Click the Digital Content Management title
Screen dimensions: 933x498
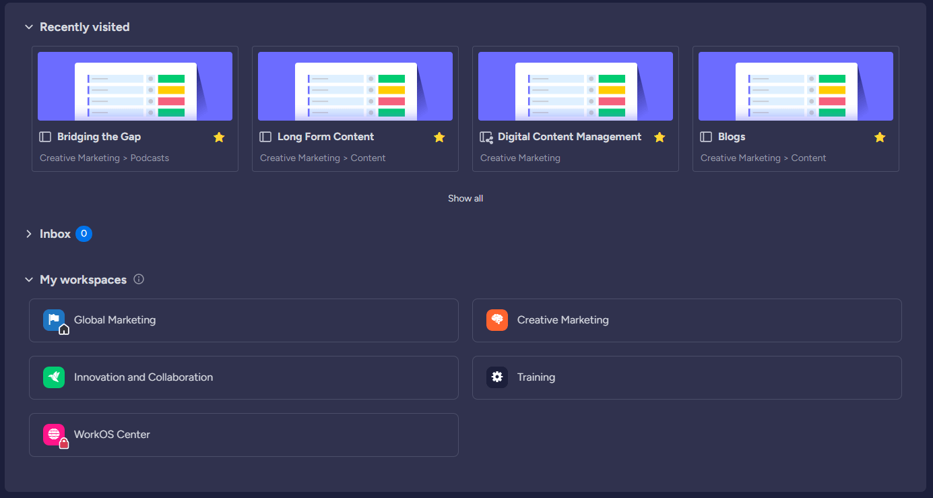coord(570,137)
